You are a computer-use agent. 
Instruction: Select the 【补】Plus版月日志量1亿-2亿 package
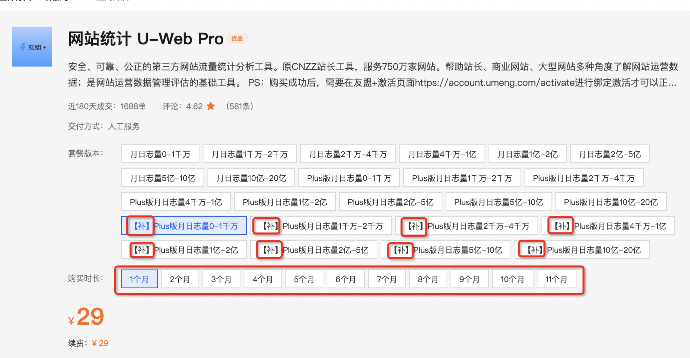184,250
